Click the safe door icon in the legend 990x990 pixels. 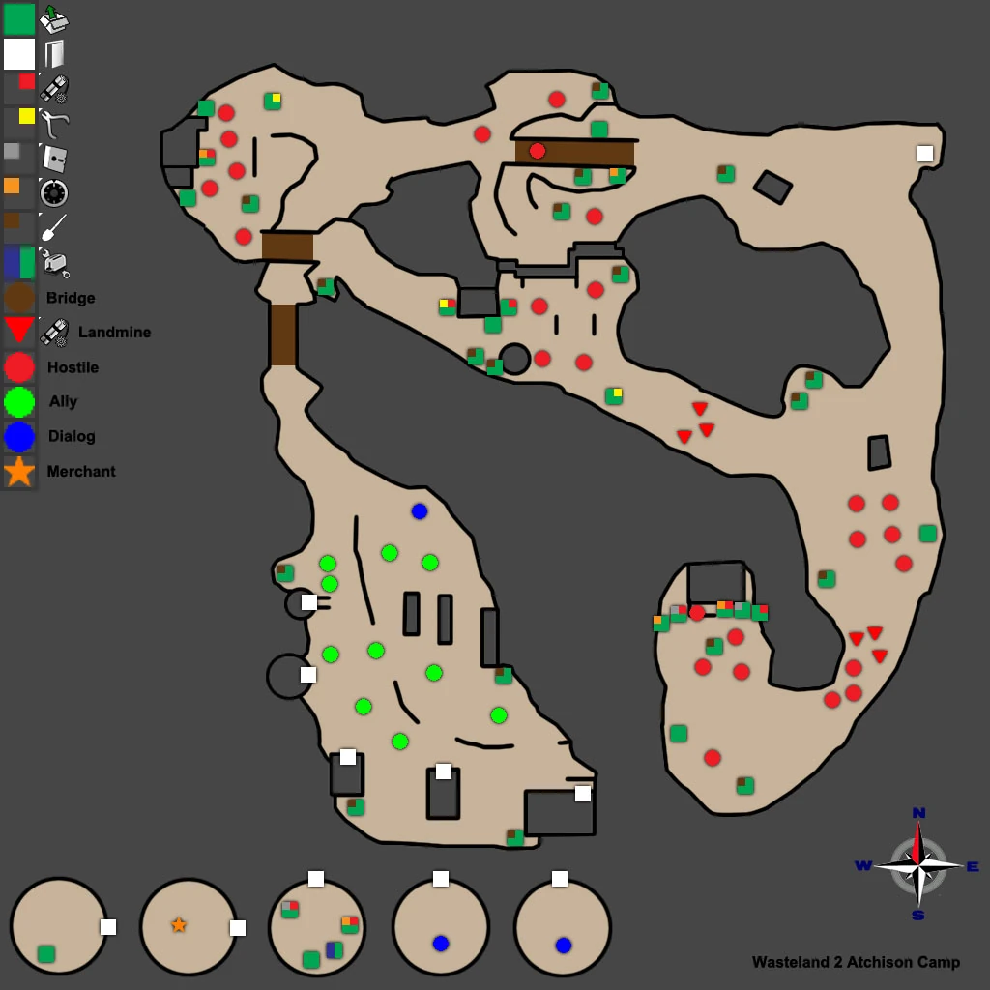coord(54,158)
